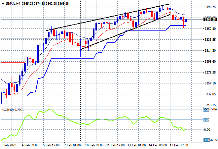Click the 3257.10 price axis label
Screen dimensions: 218x149
click(x=210, y=83)
